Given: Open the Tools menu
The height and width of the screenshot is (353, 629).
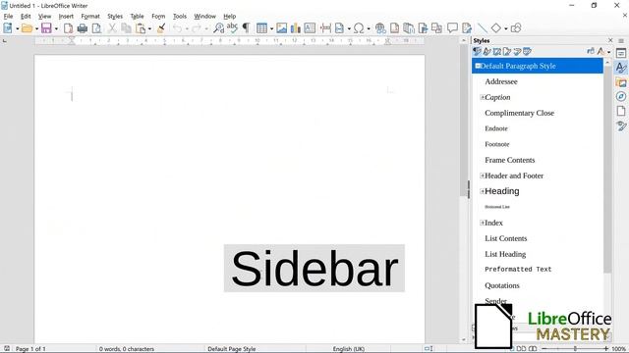Looking at the screenshot, I should coord(179,17).
